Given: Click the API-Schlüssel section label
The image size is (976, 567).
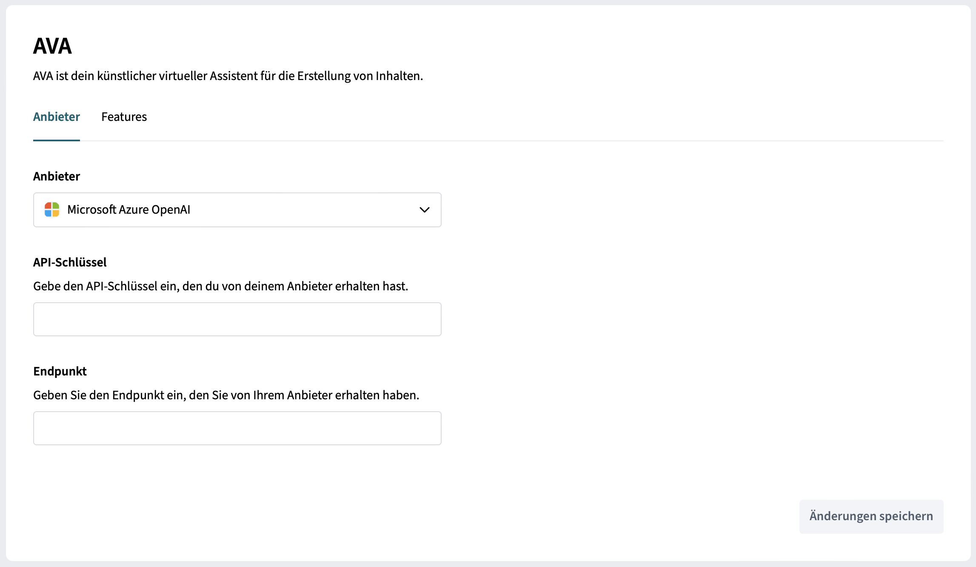Looking at the screenshot, I should point(70,262).
